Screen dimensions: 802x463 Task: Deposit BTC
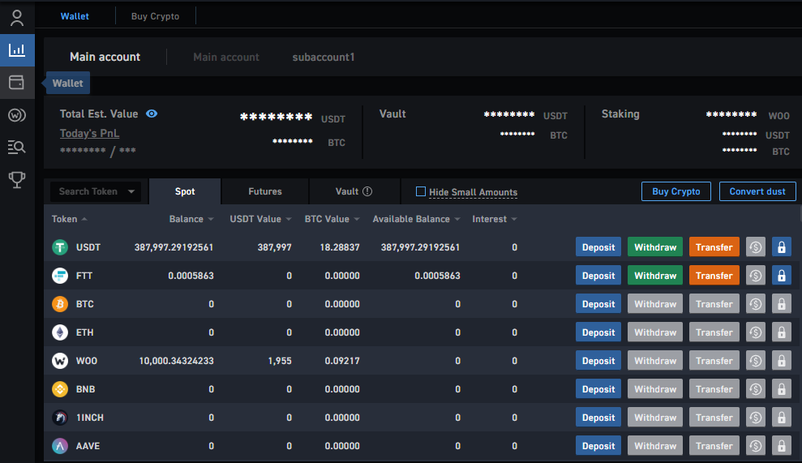coord(598,304)
